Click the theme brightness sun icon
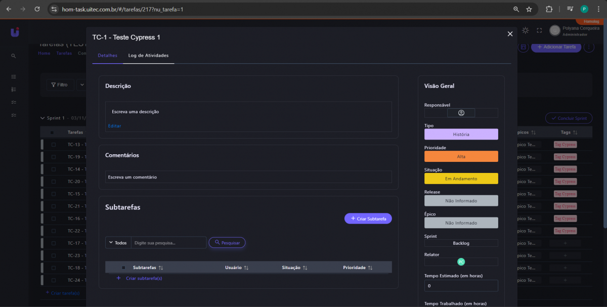Viewport: 607px width, 307px height. coord(526,31)
